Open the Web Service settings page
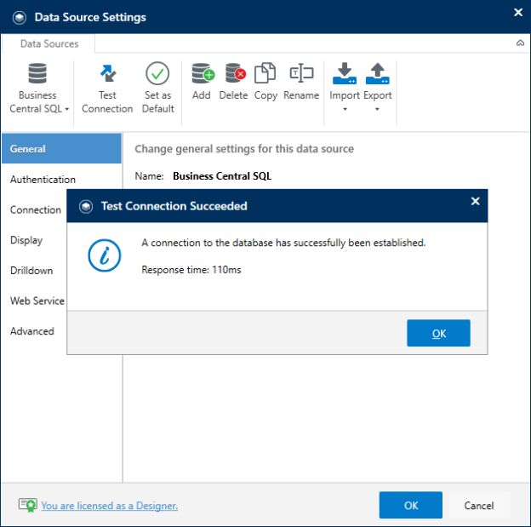531x527 pixels. 37,301
